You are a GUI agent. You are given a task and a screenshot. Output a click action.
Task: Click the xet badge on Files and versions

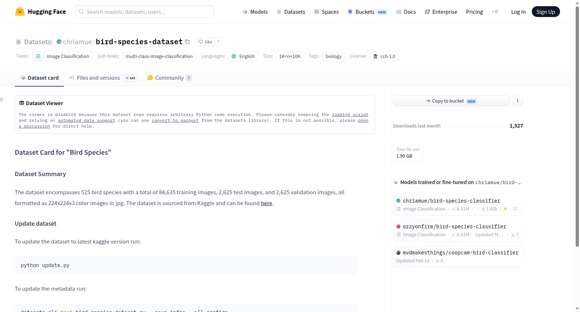pyautogui.click(x=130, y=78)
